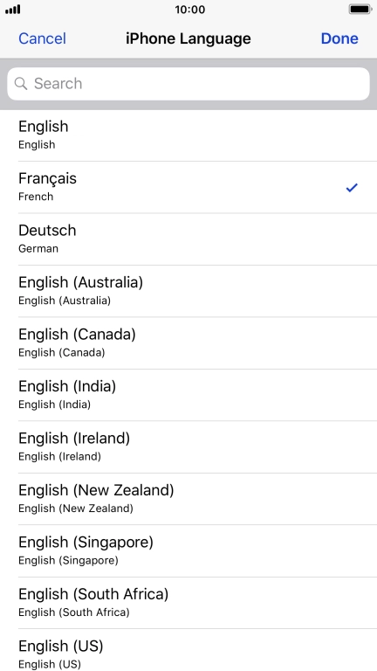Select English as iPhone language

[x=188, y=135]
